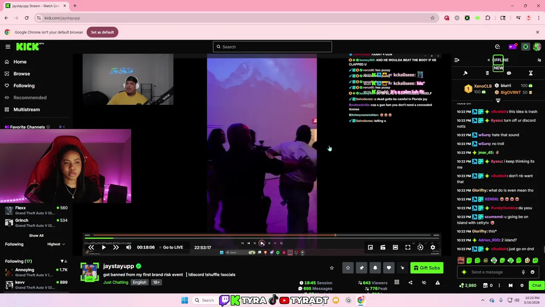
Task: Click the pin icon button under stream
Action: pos(361,268)
